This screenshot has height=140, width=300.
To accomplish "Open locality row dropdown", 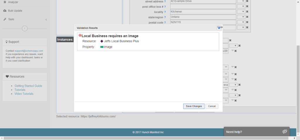I will click(x=241, y=12).
